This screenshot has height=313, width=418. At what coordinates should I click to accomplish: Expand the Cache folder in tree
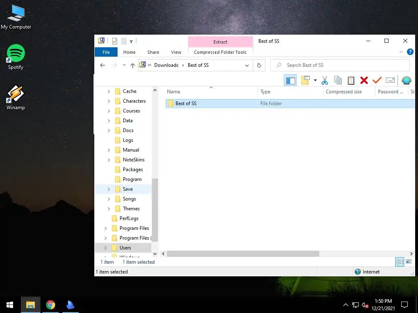(109, 91)
